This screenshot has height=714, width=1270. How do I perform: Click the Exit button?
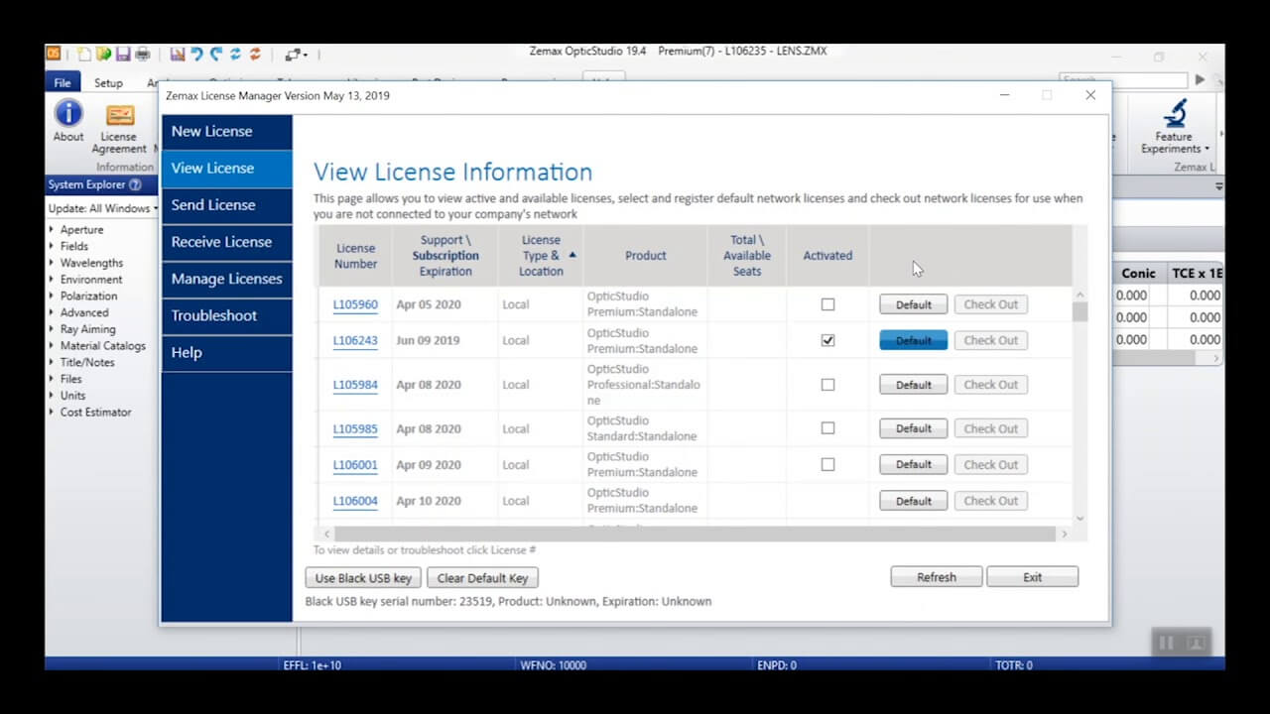1033,577
